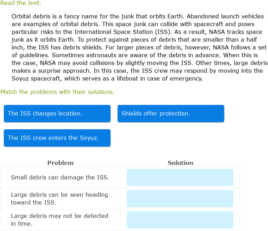268x231 pixels.
Task: Select "Shields offer protection." answer tile
Action: [171, 114]
